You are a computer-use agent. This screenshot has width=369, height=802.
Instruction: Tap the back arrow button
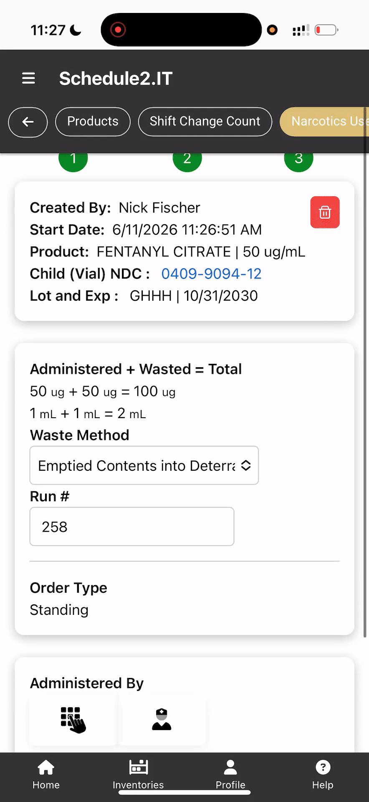(28, 122)
